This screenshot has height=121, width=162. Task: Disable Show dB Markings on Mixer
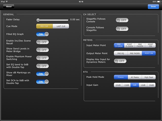coord(42,74)
